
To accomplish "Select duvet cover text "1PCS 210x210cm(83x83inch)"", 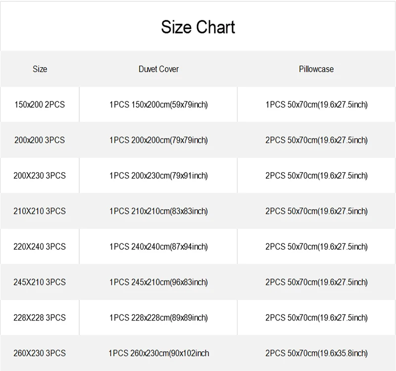I will (x=158, y=211).
